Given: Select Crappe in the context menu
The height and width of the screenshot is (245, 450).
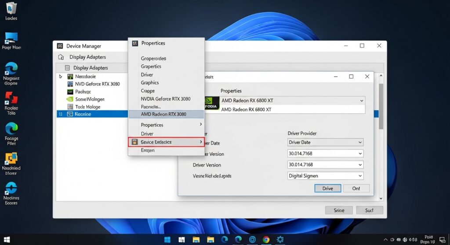Looking at the screenshot, I should pyautogui.click(x=148, y=91).
